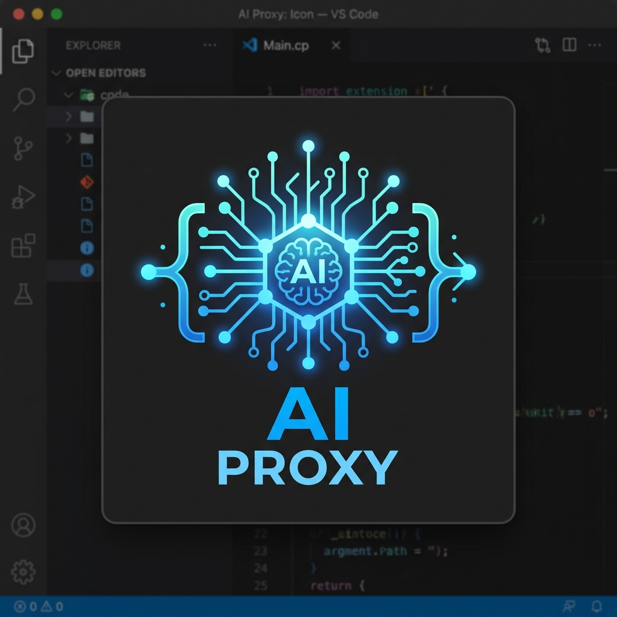Open the Source Control branch icon
The image size is (617, 617).
(x=23, y=148)
